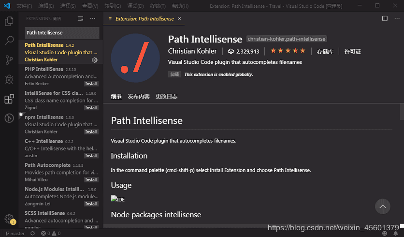Install the PHP IntelliSense extension
404x237 pixels.
91,84
